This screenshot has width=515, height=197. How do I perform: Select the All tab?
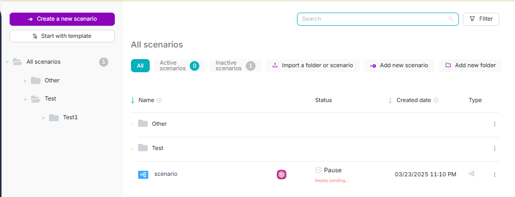pyautogui.click(x=140, y=66)
